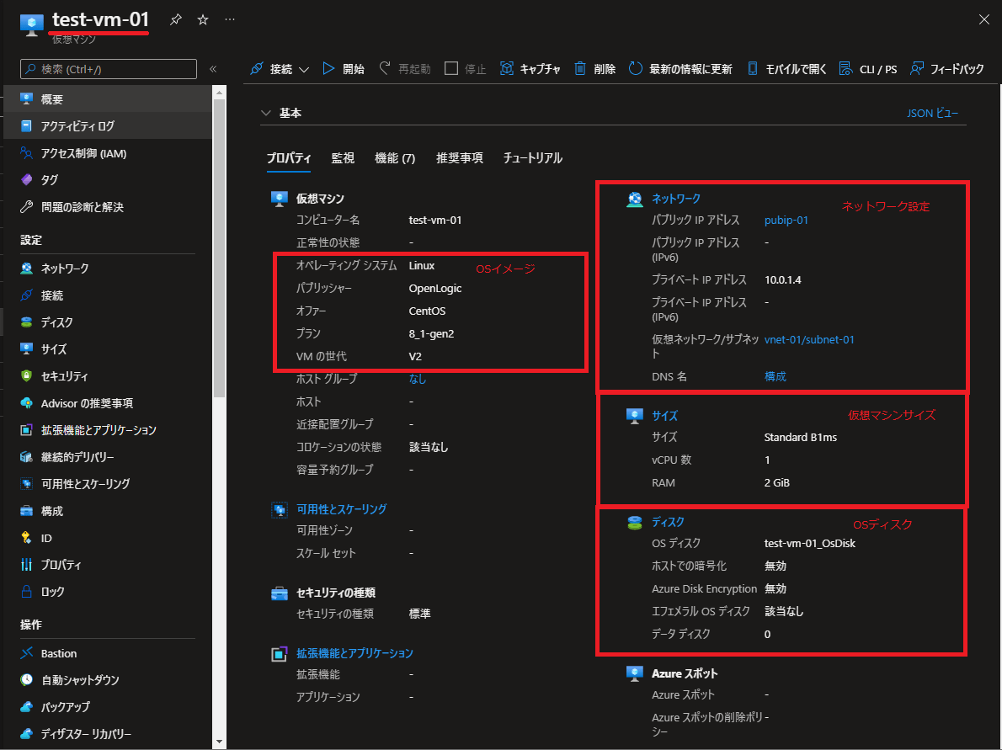Click the 削除 delete button

point(594,69)
